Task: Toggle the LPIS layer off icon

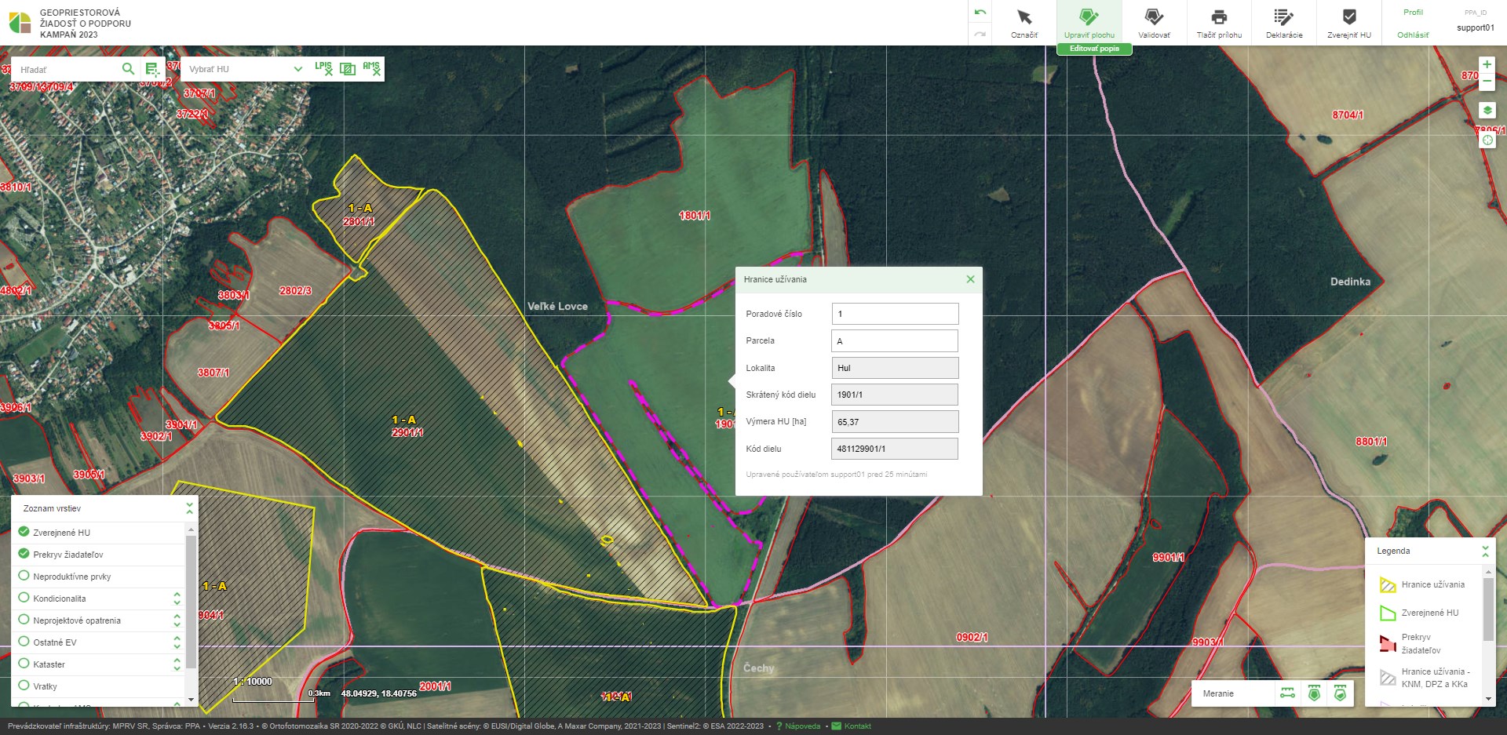Action: pos(323,68)
